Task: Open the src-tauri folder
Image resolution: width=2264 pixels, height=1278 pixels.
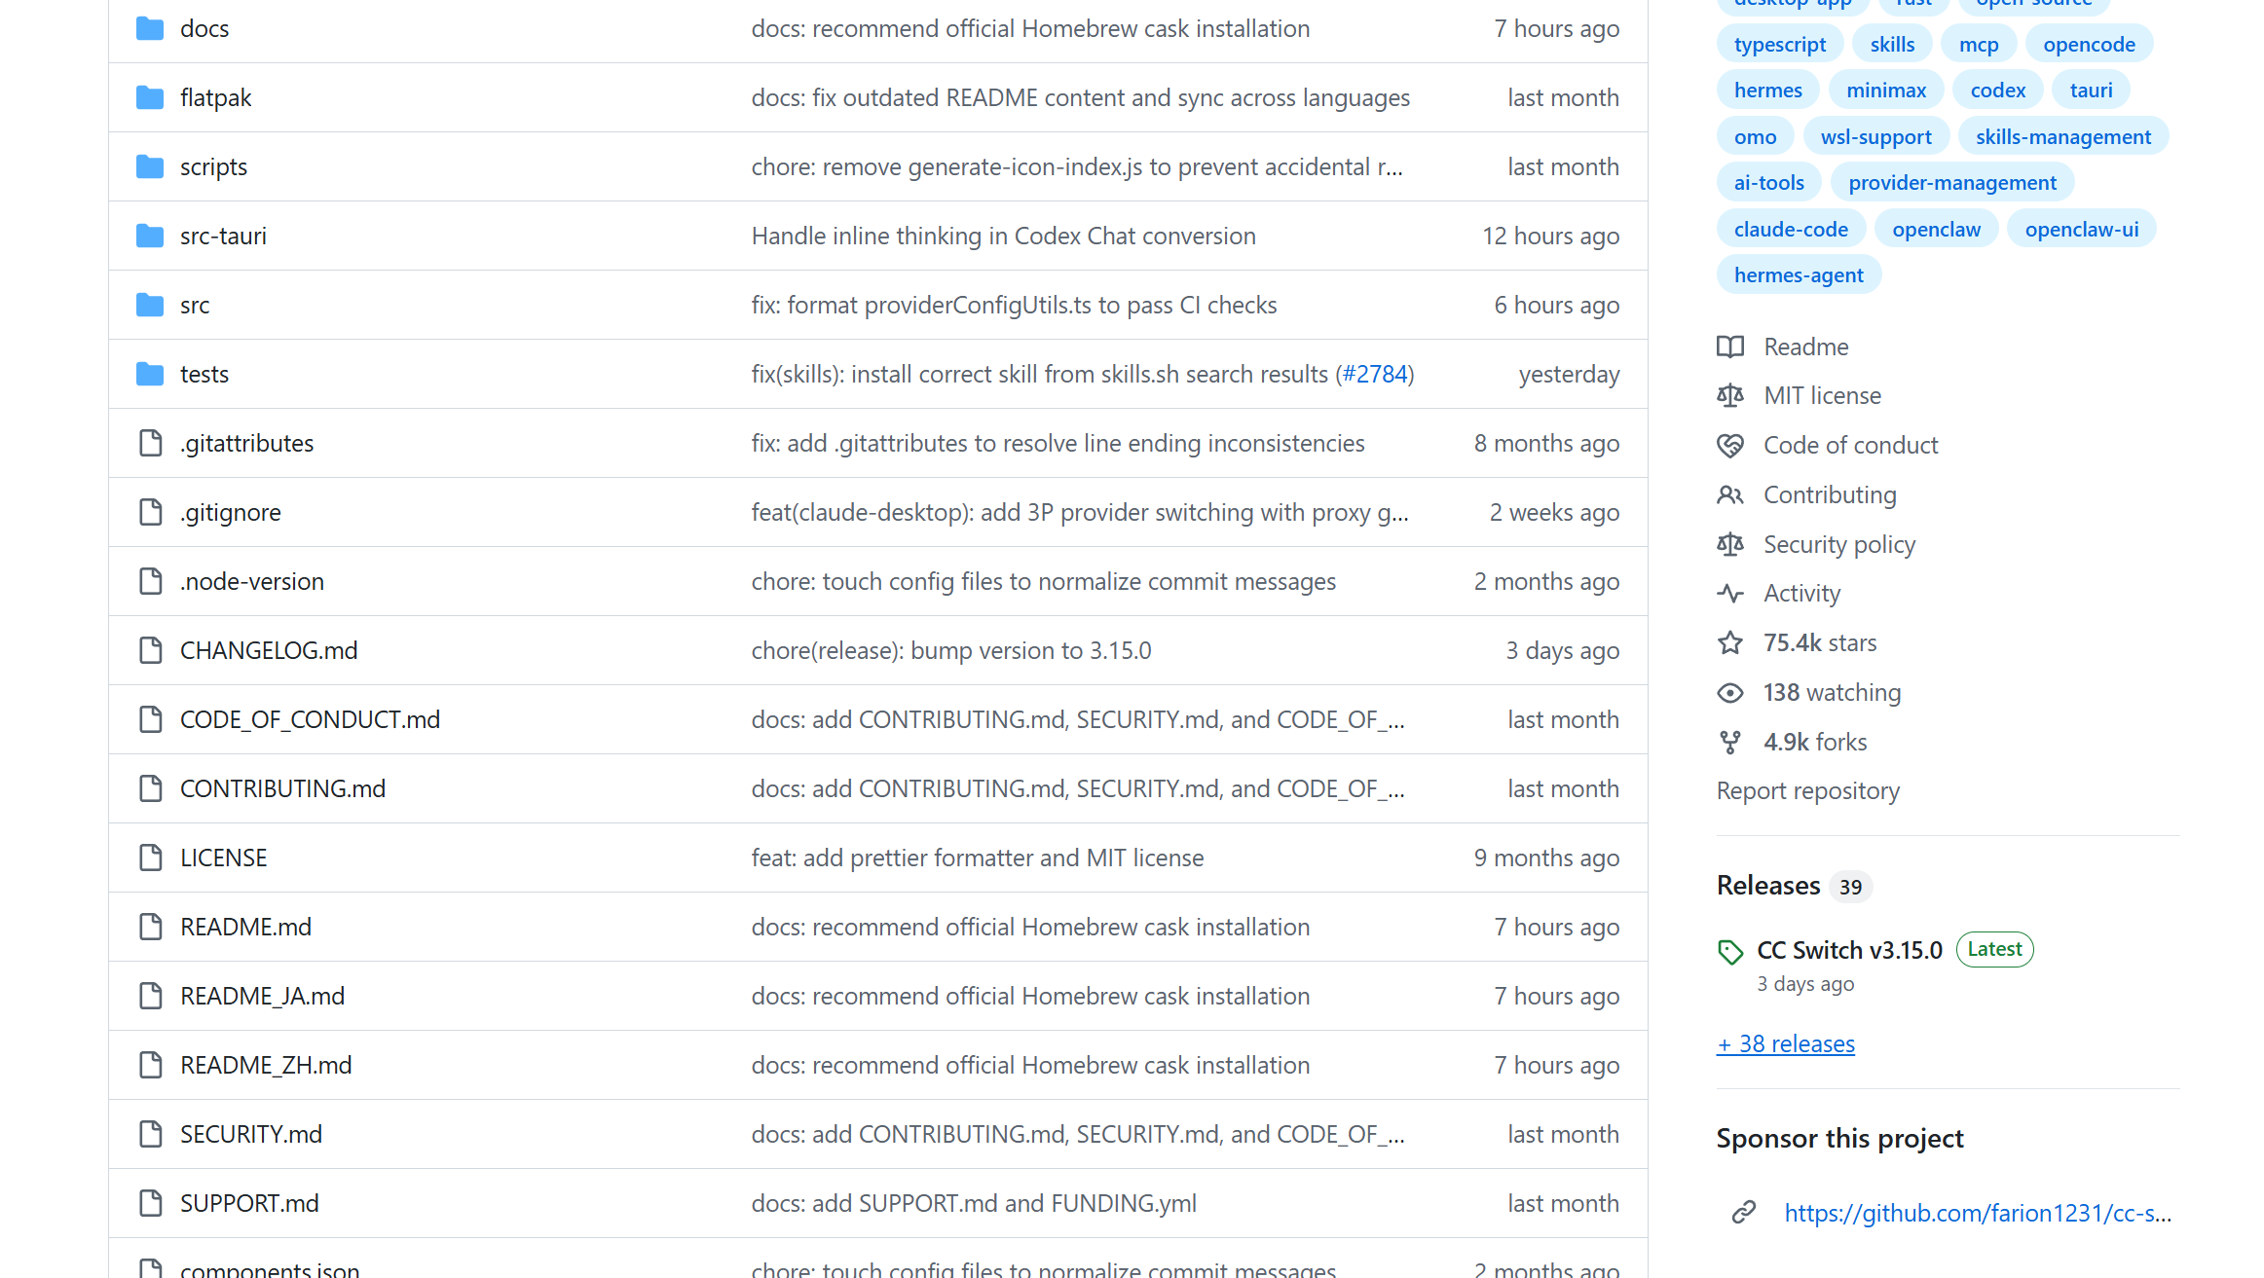Action: click(223, 236)
